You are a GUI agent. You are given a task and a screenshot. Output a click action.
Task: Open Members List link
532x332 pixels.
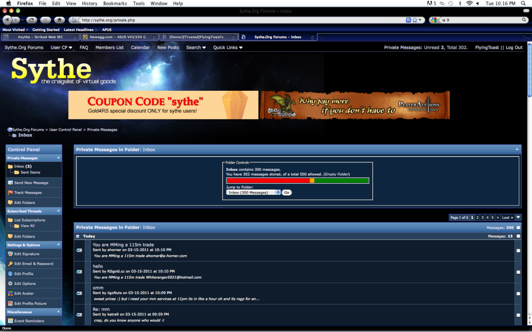110,47
